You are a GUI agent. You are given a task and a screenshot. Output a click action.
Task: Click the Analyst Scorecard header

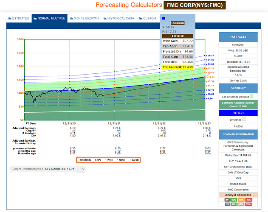[238, 195]
